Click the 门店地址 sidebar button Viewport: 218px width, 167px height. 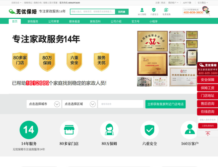pos(208,96)
